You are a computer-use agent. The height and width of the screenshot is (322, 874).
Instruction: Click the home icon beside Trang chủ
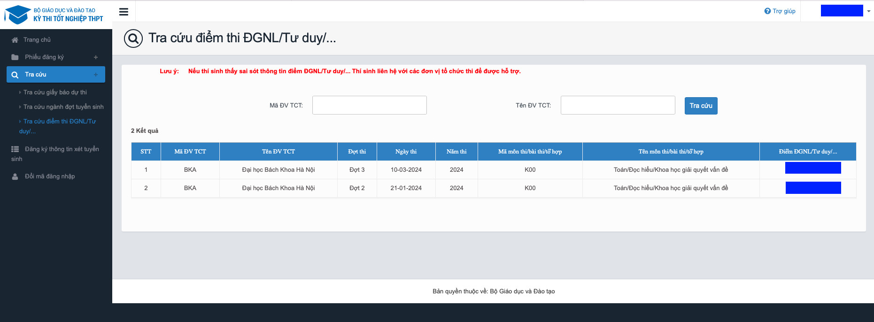[x=15, y=40]
